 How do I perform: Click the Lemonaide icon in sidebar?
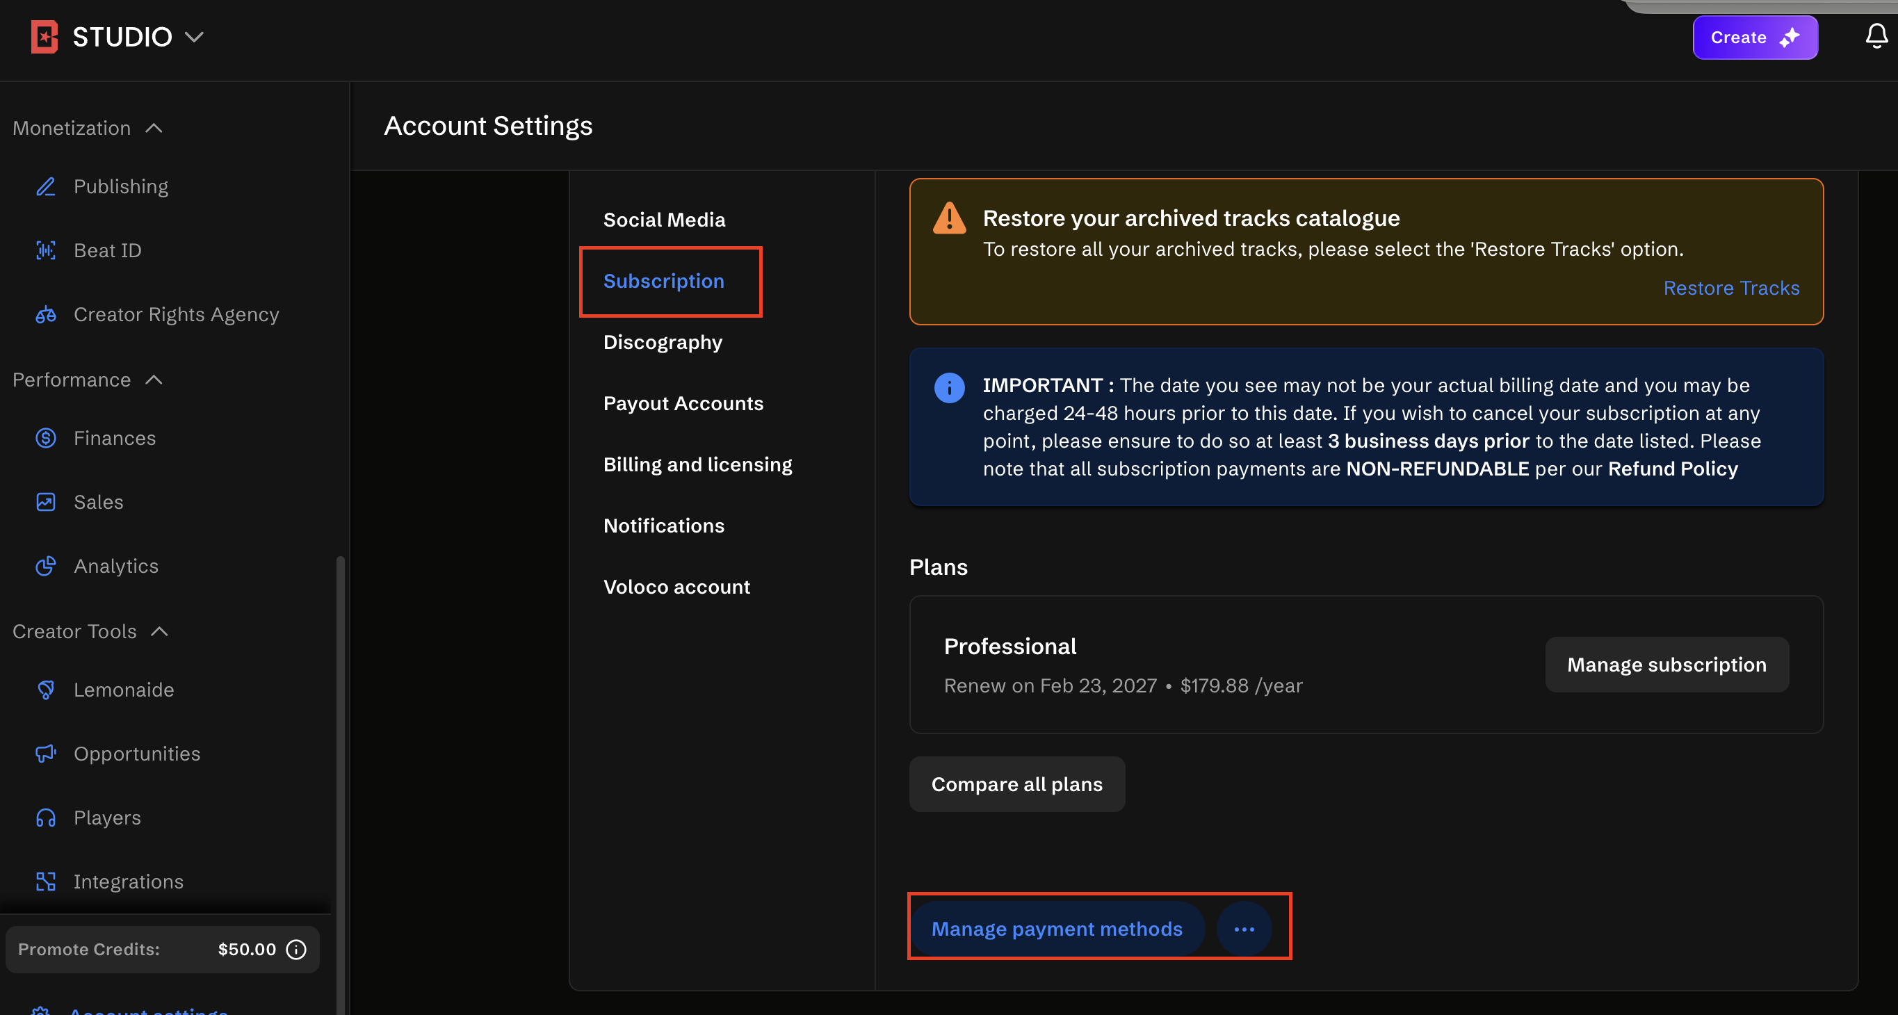(x=46, y=690)
